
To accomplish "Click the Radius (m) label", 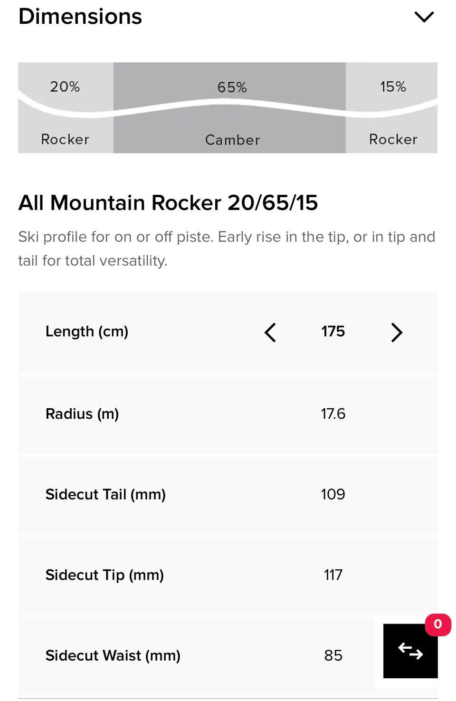I will coord(82,414).
